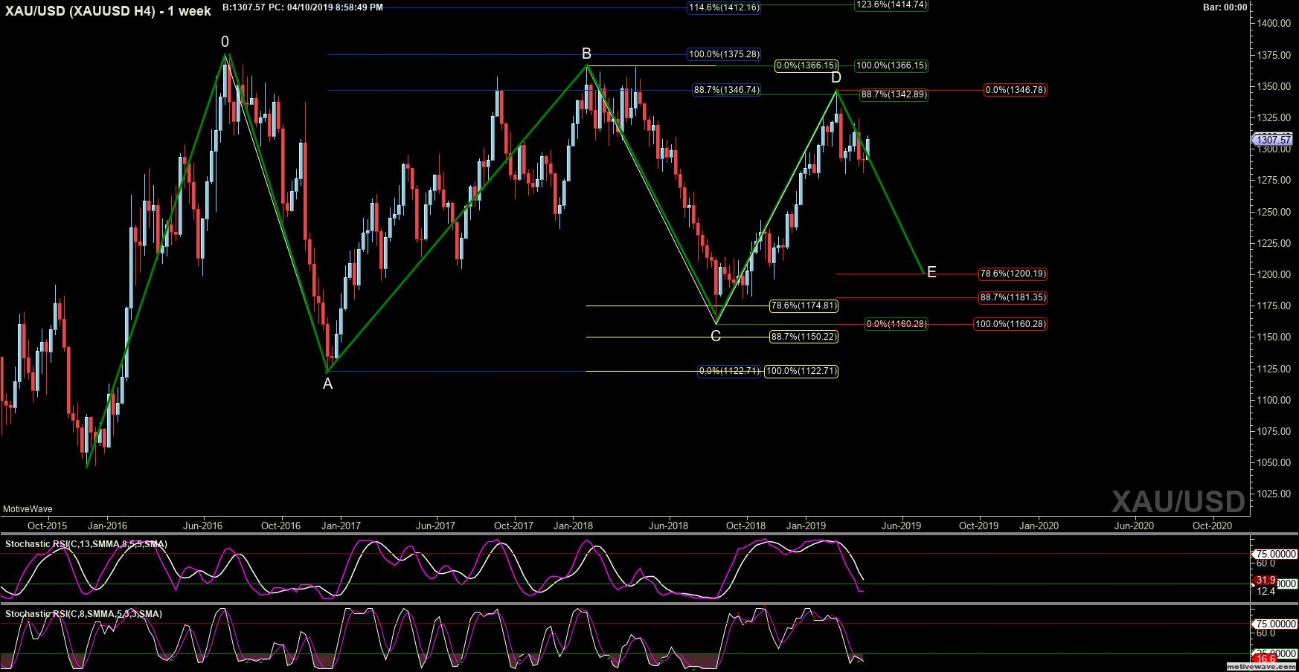Click the 12.4 value in first Stochastic panel
The height and width of the screenshot is (672, 1299).
(1266, 592)
